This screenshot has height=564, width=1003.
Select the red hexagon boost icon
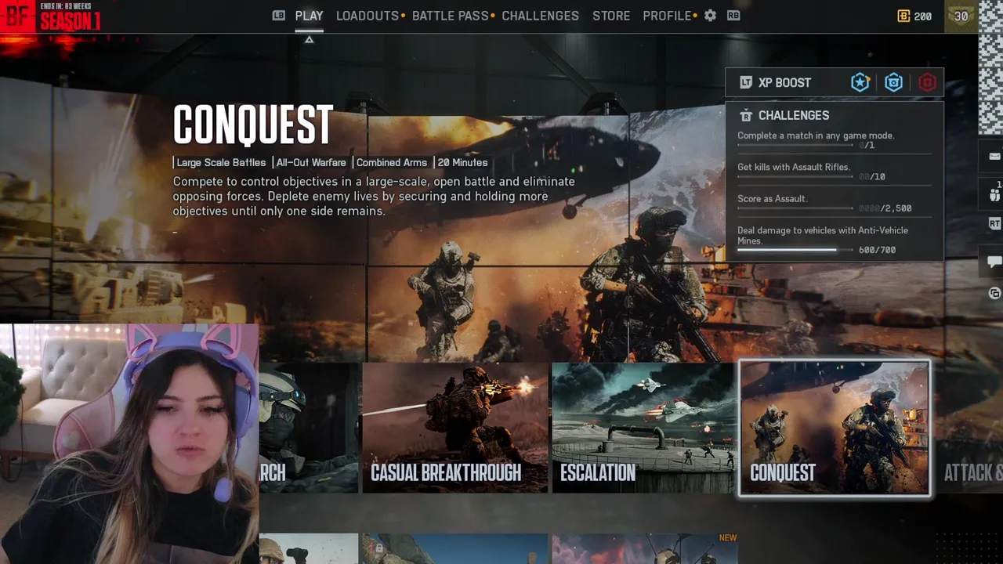click(927, 82)
